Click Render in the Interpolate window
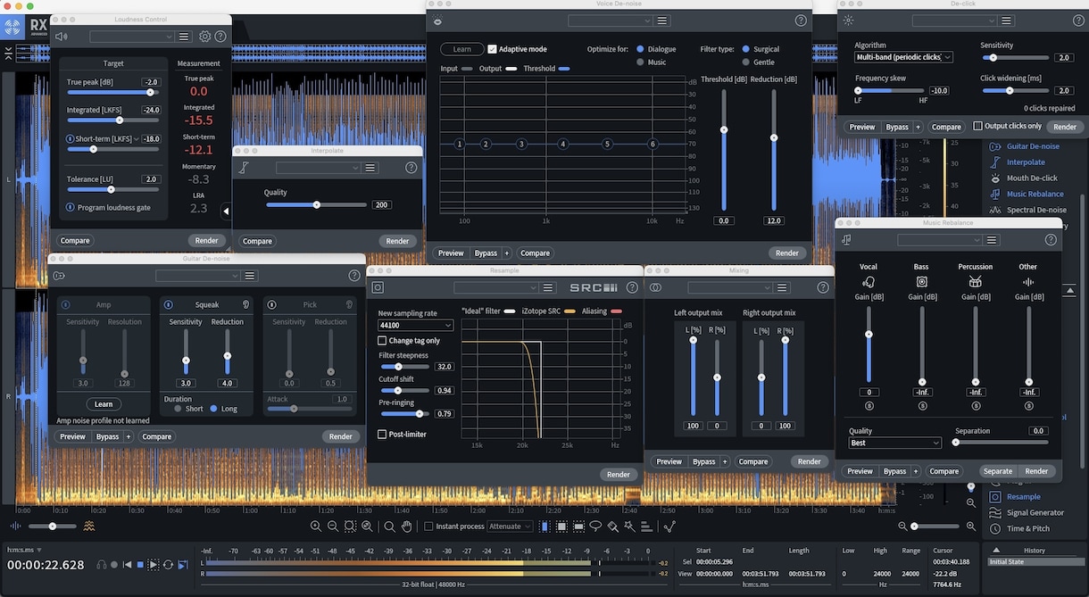 coord(397,241)
